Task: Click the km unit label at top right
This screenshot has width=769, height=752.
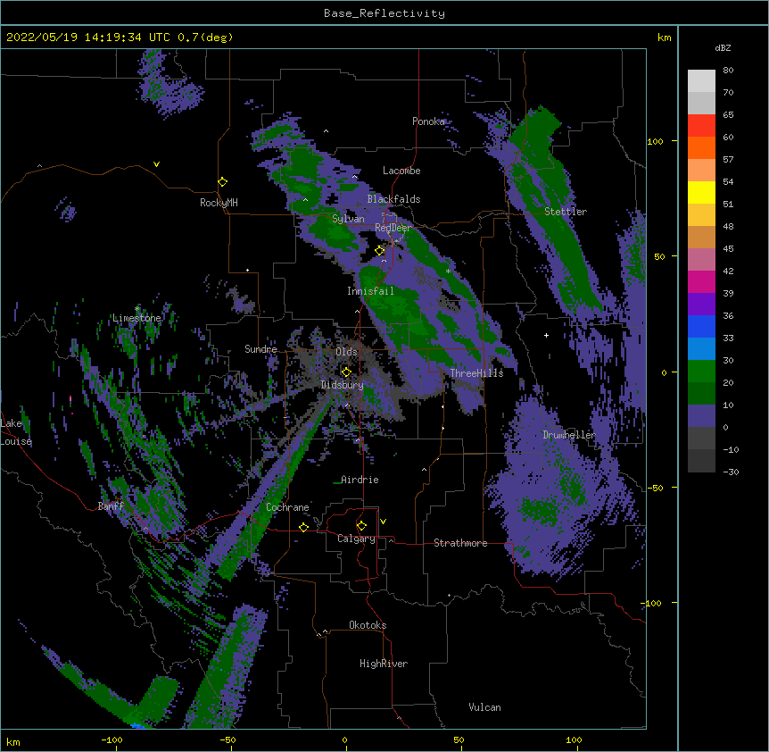Action: click(665, 38)
